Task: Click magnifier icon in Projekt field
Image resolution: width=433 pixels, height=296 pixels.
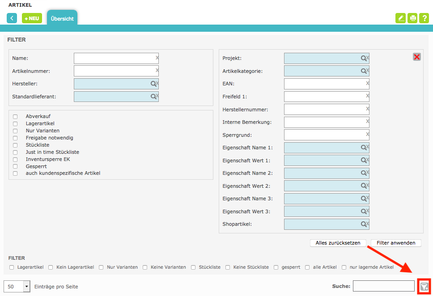Action: point(363,58)
